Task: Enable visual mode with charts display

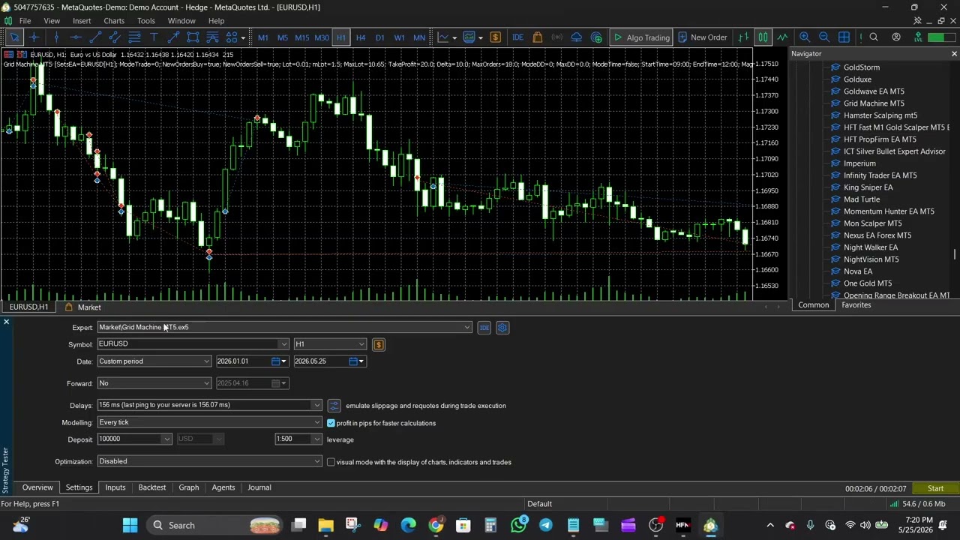Action: coord(331,462)
